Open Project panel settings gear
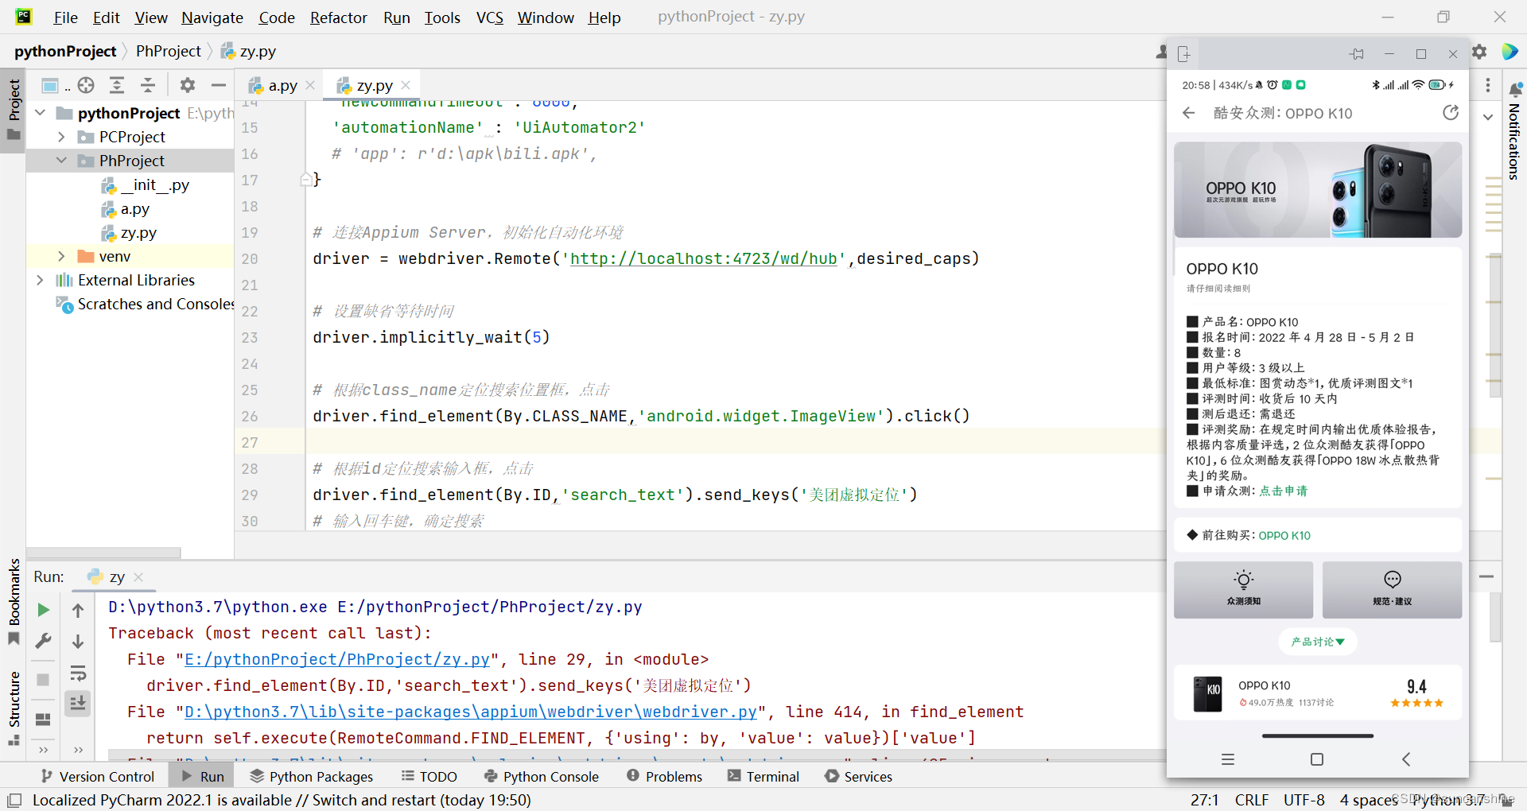The height and width of the screenshot is (811, 1527). tap(188, 85)
